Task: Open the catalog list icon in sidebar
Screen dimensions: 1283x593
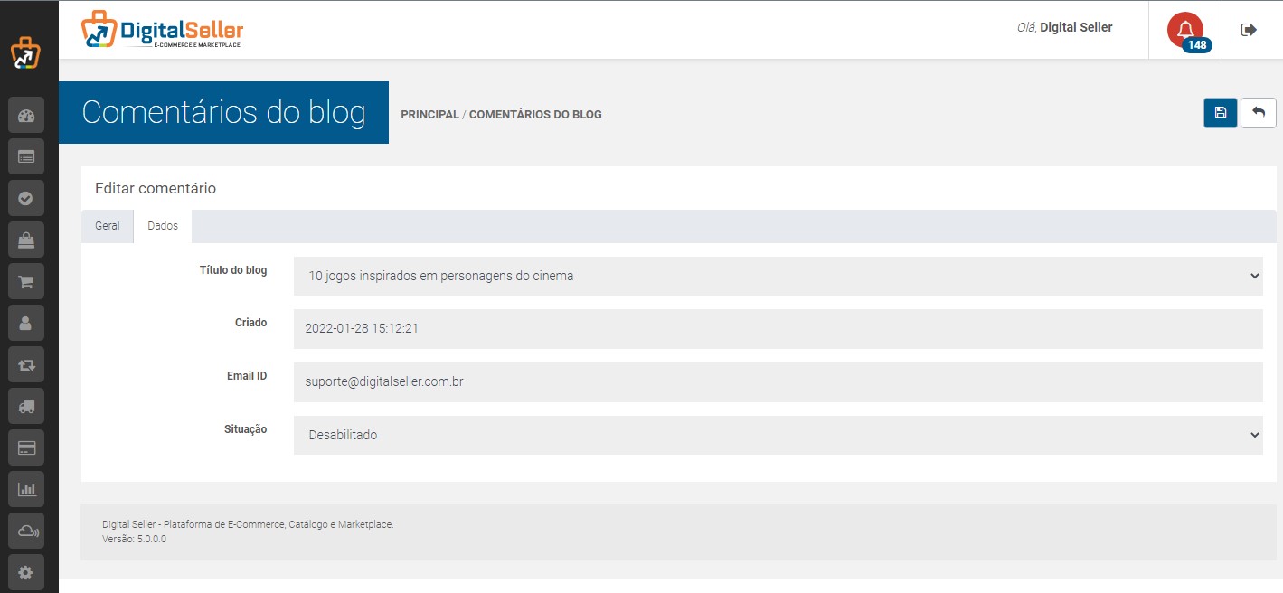Action: pyautogui.click(x=26, y=157)
